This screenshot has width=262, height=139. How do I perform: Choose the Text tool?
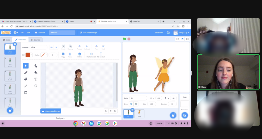36,79
